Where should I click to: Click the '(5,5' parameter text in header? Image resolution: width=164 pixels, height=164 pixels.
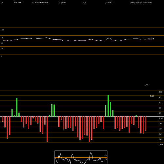84,3
